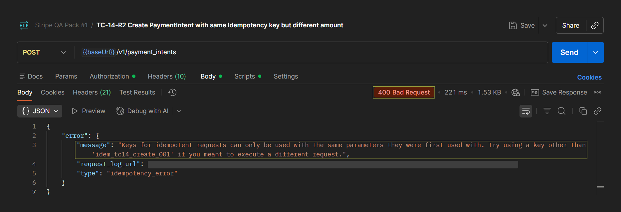The height and width of the screenshot is (212, 621).
Task: Open the Headers (10) request tab
Action: click(167, 76)
